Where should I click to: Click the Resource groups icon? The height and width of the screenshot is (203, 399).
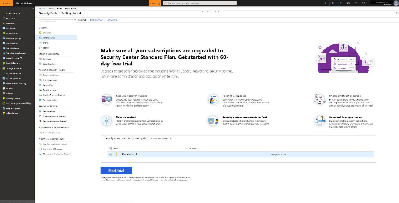3,39
